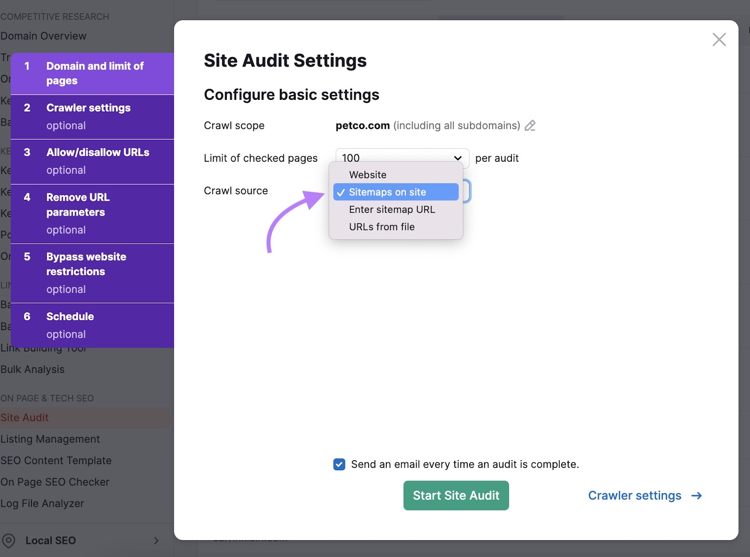Choose Website as the crawl source

coord(367,174)
